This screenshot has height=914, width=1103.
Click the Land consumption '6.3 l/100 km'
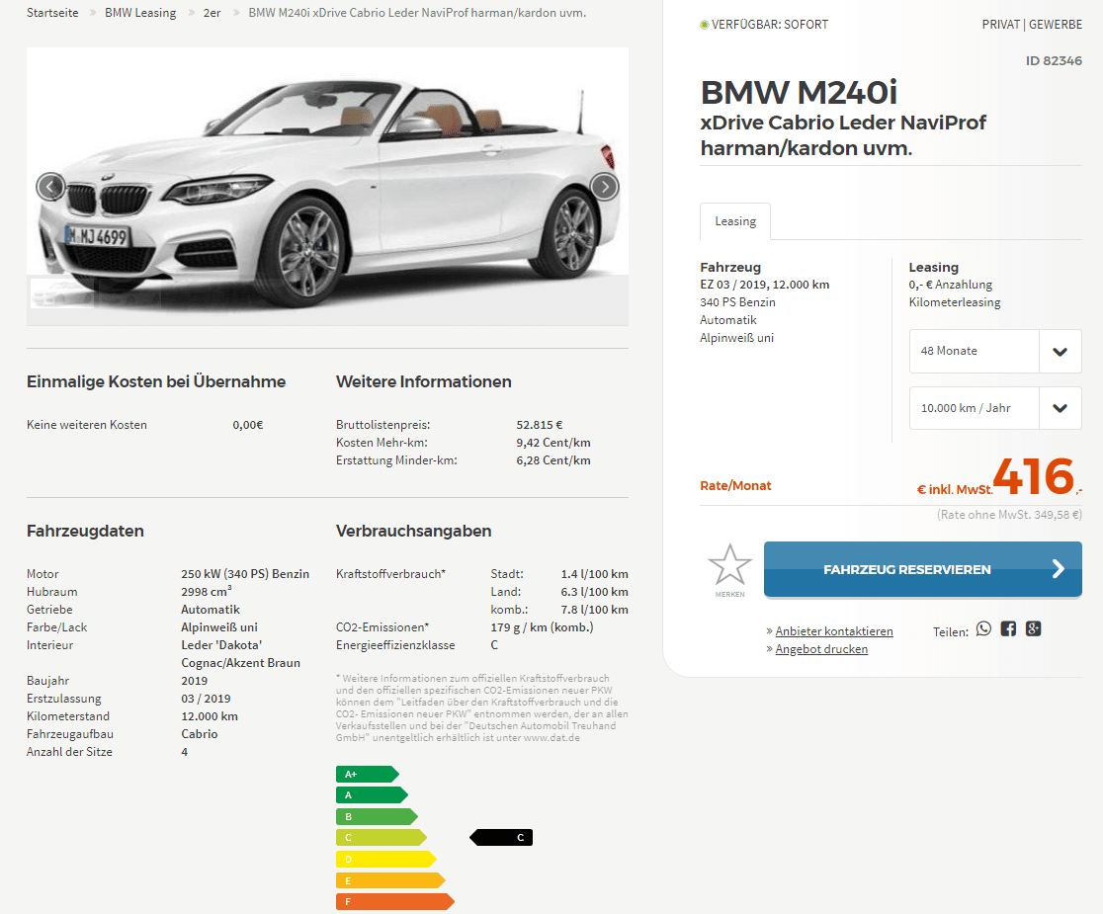click(594, 592)
